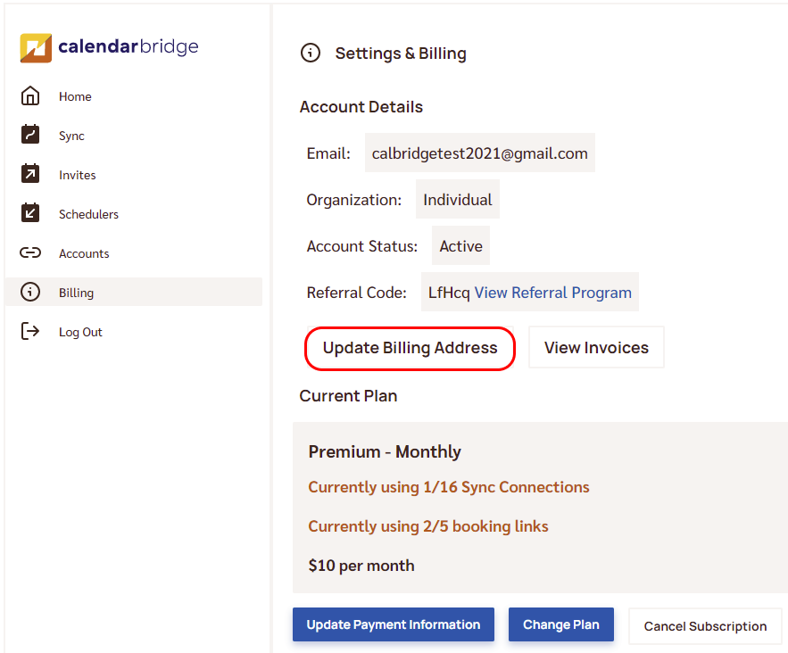Click the Account Details heading
Screen dimensions: 788x653
pyautogui.click(x=361, y=106)
